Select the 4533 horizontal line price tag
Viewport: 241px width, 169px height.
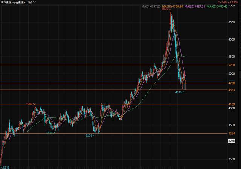pos(231,90)
